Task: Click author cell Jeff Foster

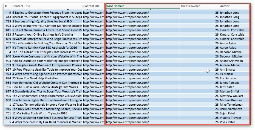Action: [234, 87]
